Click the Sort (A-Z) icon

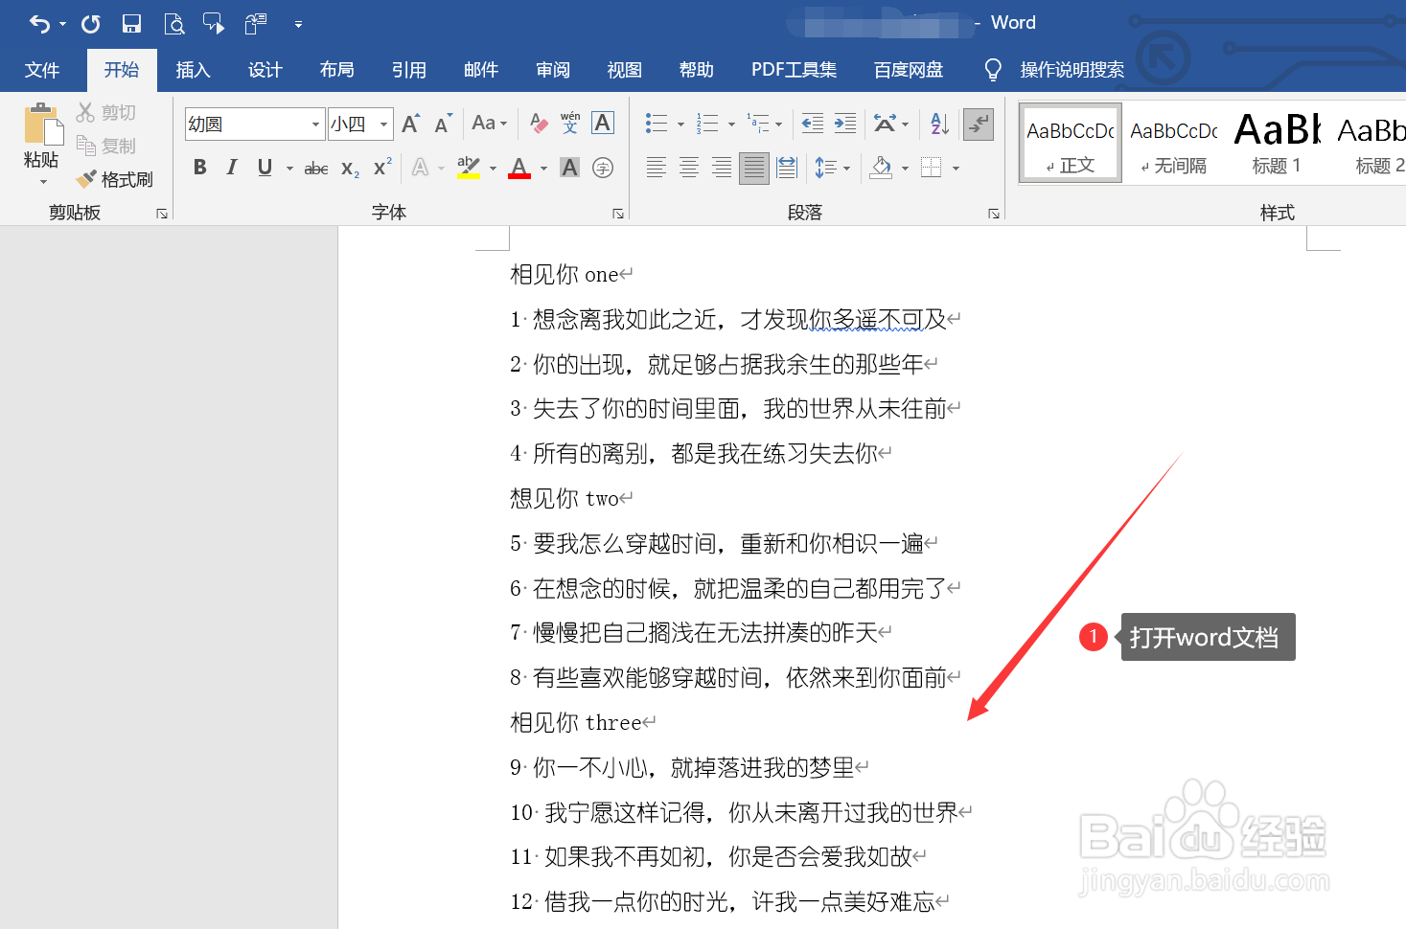coord(937,124)
